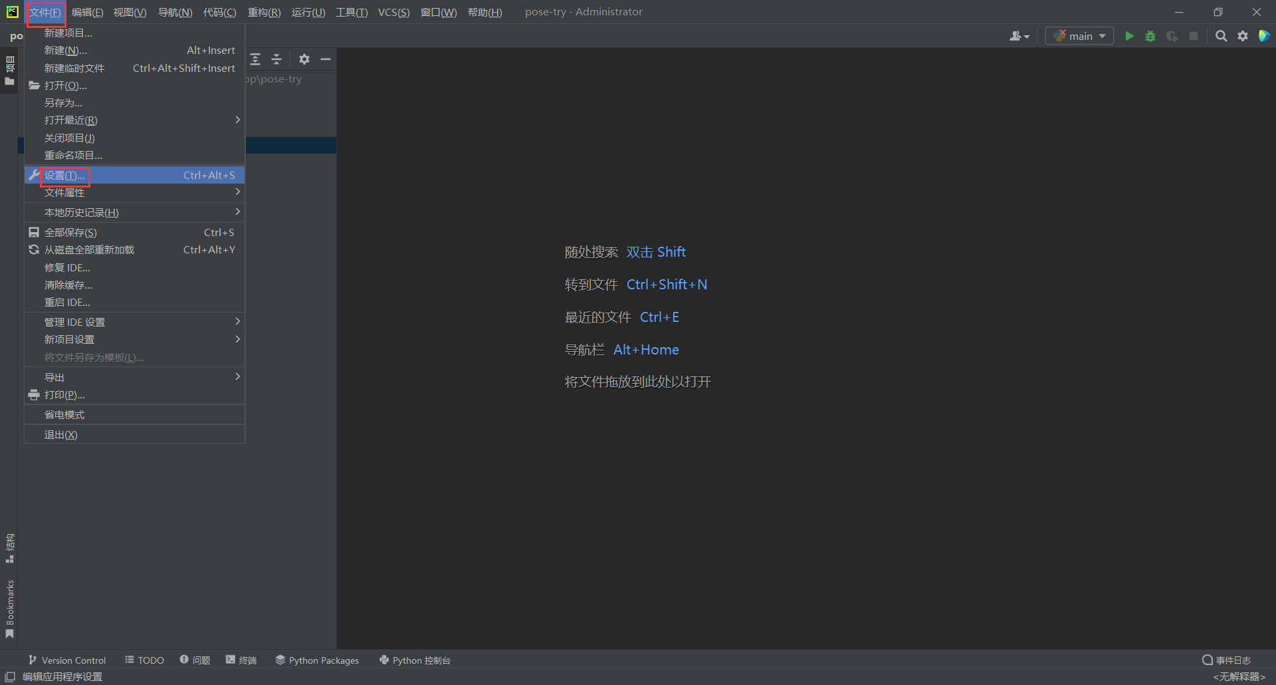Choose 打开(O)... with folder icon
Image resolution: width=1276 pixels, height=685 pixels.
tap(135, 85)
